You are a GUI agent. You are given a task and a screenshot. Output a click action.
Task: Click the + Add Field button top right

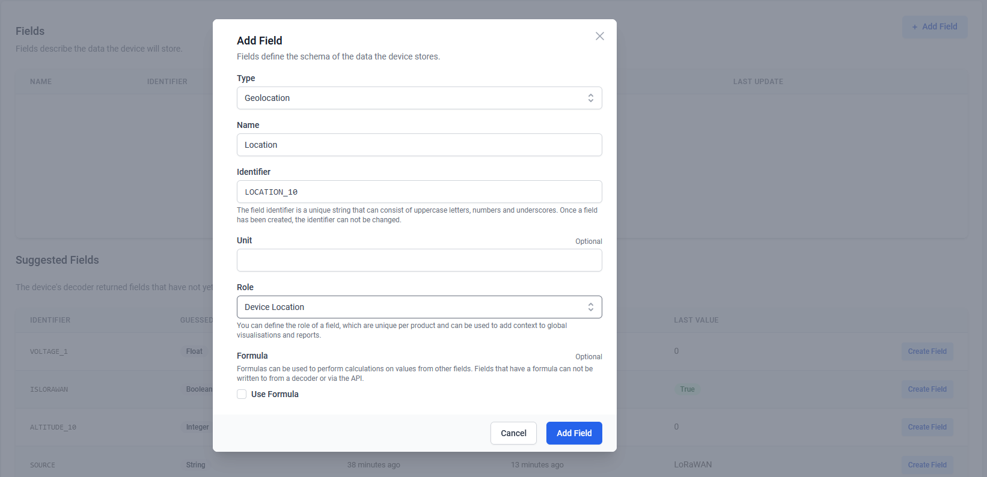[x=934, y=26]
